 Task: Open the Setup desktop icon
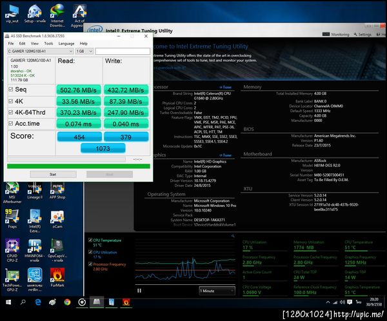tap(35, 14)
